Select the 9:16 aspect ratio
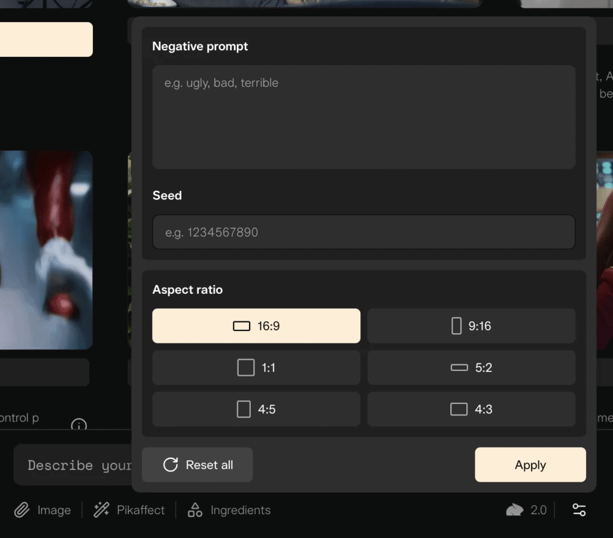This screenshot has height=538, width=613. [471, 326]
